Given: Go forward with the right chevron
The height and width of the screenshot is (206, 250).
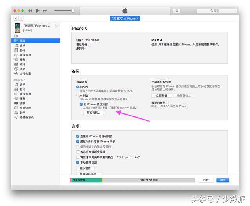Looking at the screenshot, I should 21,18.
